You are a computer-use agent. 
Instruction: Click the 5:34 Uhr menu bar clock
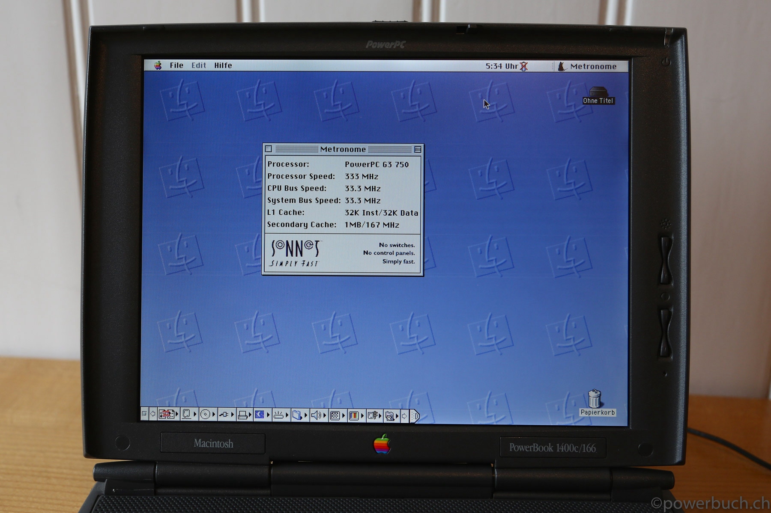click(x=502, y=66)
